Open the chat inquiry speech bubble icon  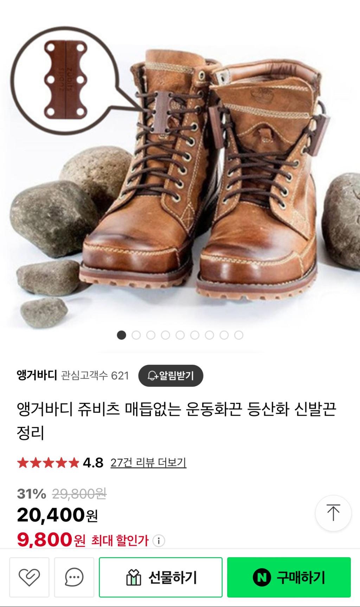click(74, 577)
